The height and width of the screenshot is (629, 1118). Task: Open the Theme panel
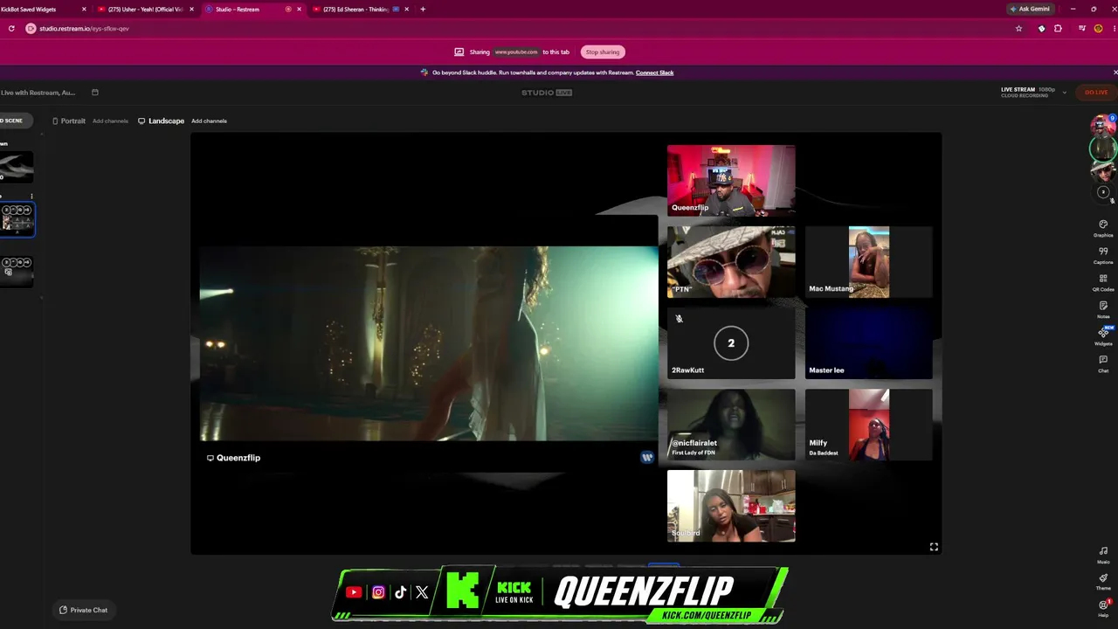coord(1103,582)
